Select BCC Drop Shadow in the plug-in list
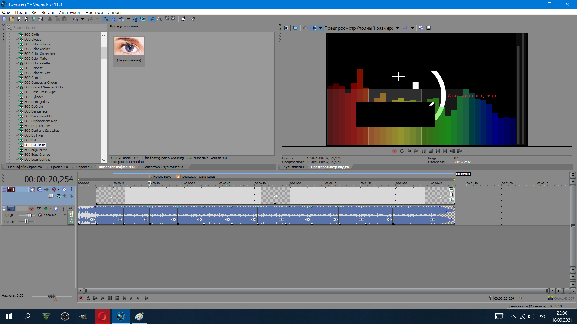Screen dimensions: 577x324 pos(37,126)
